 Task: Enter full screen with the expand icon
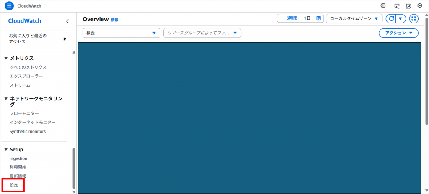click(413, 18)
